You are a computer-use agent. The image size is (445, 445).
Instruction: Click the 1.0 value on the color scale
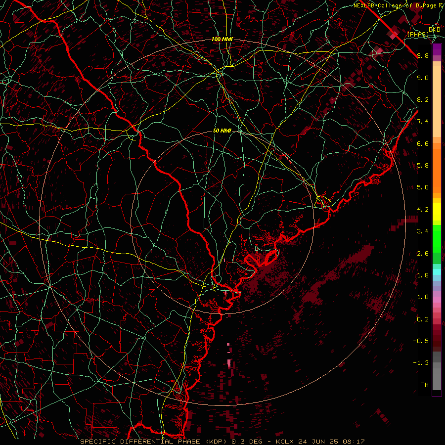click(423, 298)
